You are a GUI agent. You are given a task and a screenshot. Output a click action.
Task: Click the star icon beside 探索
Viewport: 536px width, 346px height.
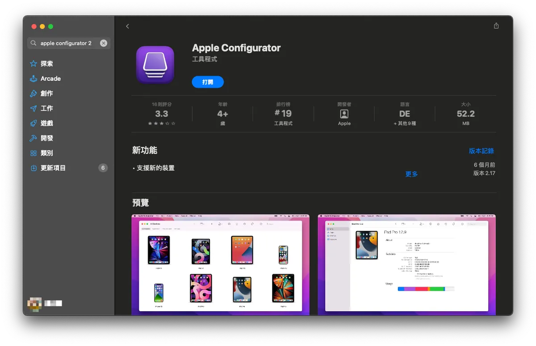click(33, 64)
